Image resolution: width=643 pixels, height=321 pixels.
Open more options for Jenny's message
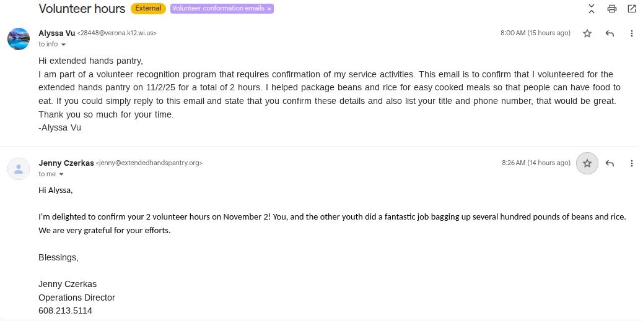(x=632, y=163)
